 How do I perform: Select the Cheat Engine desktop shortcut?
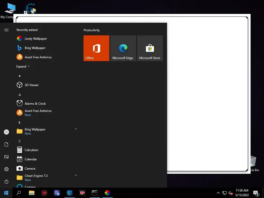coord(30,9)
